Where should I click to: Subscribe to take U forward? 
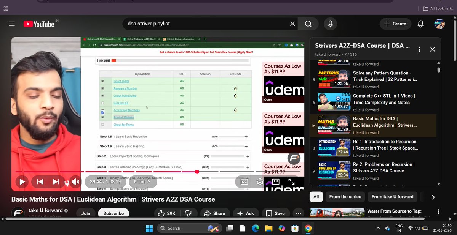[x=113, y=213]
